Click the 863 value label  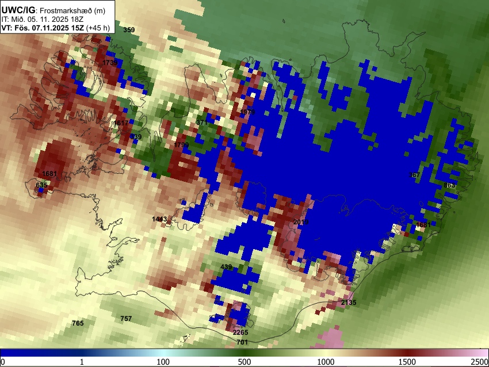tap(449, 185)
